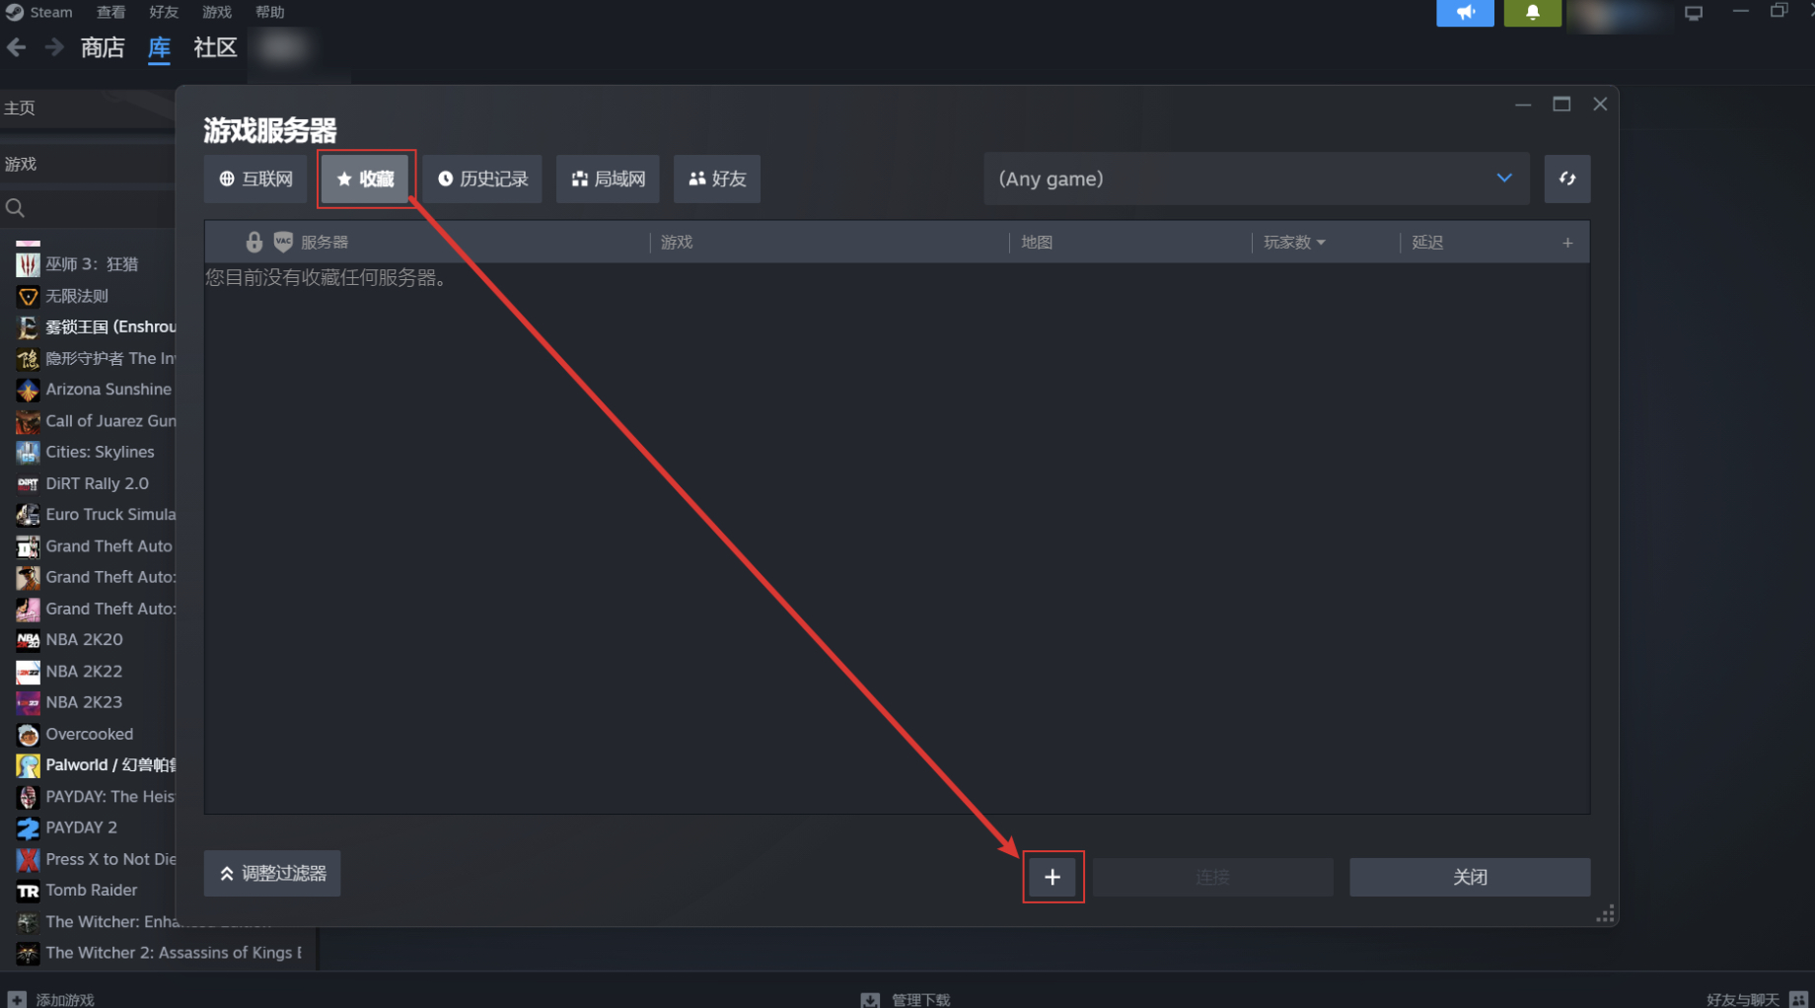Click the forward navigation arrow
Image resolution: width=1815 pixels, height=1008 pixels.
coord(54,47)
